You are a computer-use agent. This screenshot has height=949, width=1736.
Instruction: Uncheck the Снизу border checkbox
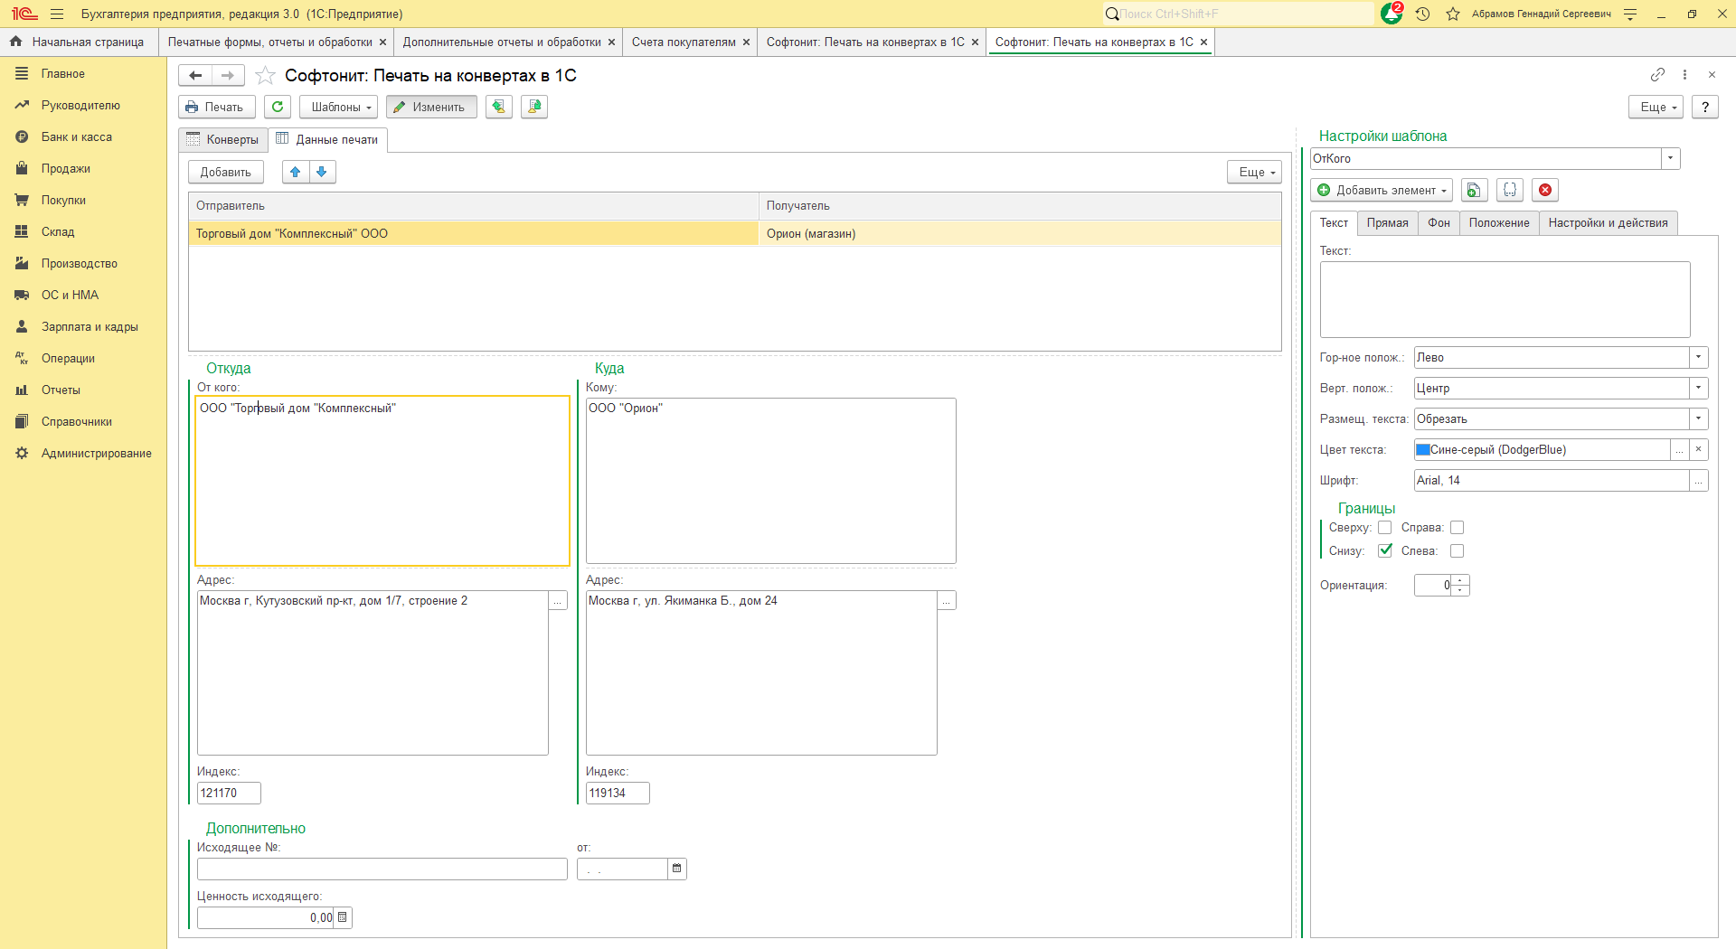pos(1384,550)
